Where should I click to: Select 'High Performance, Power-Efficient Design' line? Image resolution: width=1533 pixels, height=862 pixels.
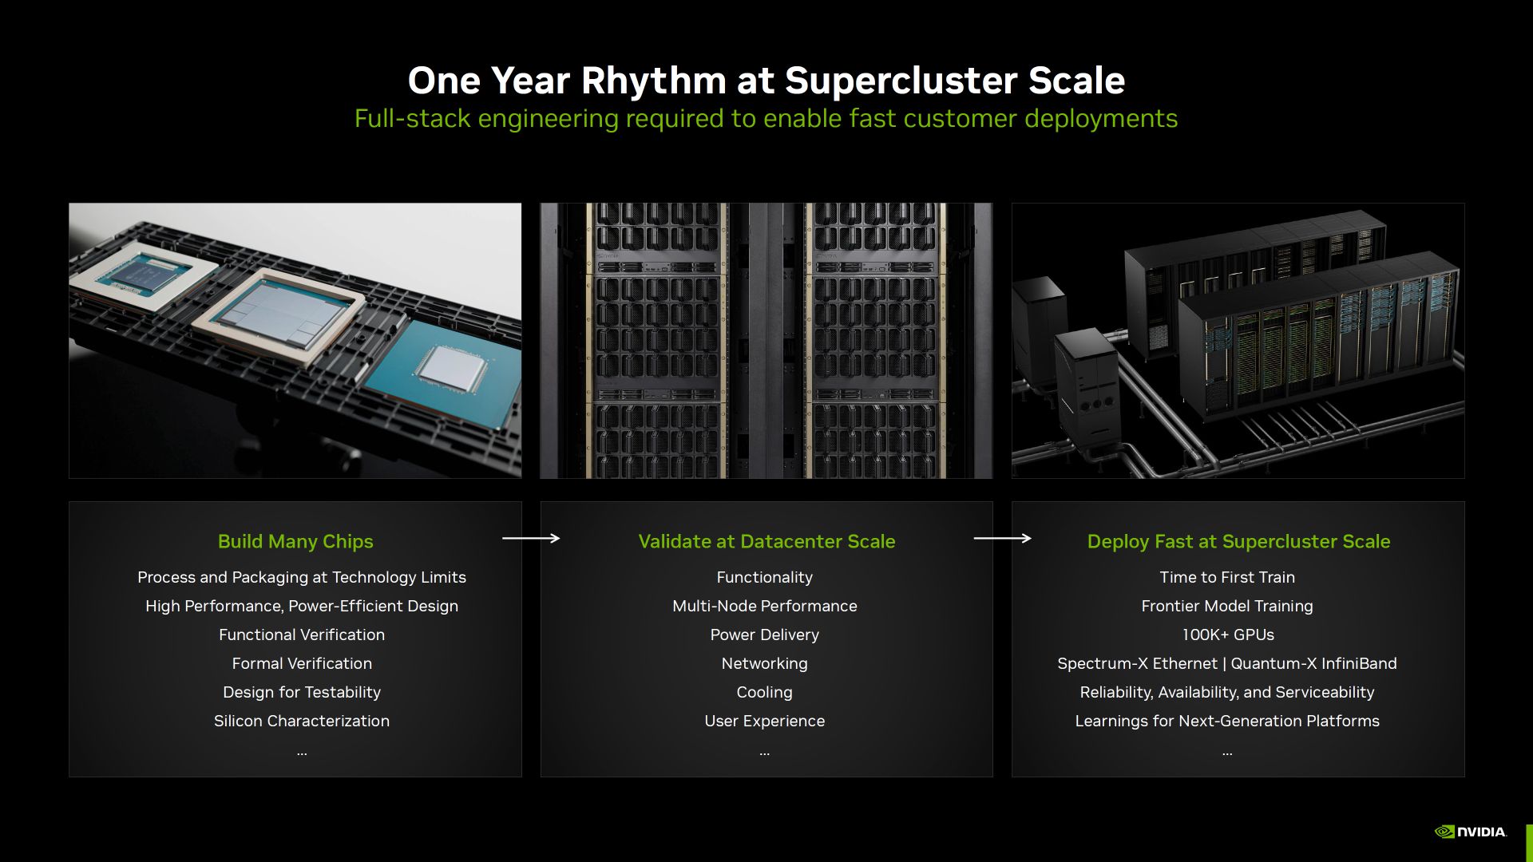point(302,606)
